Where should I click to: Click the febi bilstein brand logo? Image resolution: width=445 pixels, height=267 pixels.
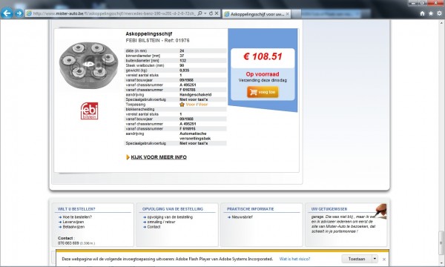click(x=90, y=111)
